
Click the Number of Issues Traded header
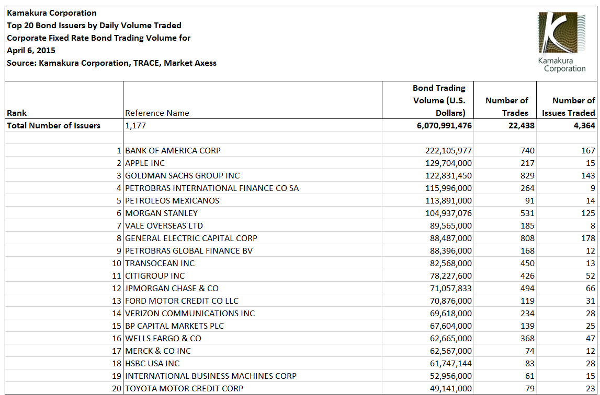568,100
